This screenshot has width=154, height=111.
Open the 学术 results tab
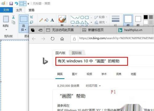pyautogui.click(x=104, y=74)
